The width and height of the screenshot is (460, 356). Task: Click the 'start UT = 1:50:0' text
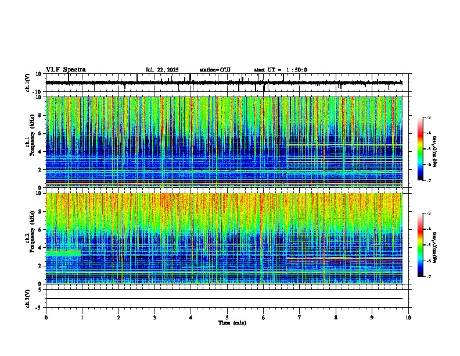click(x=281, y=70)
